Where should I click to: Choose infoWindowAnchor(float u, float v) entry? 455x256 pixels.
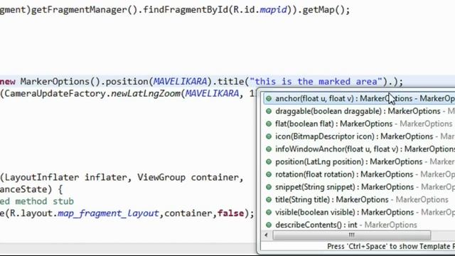coord(359,149)
